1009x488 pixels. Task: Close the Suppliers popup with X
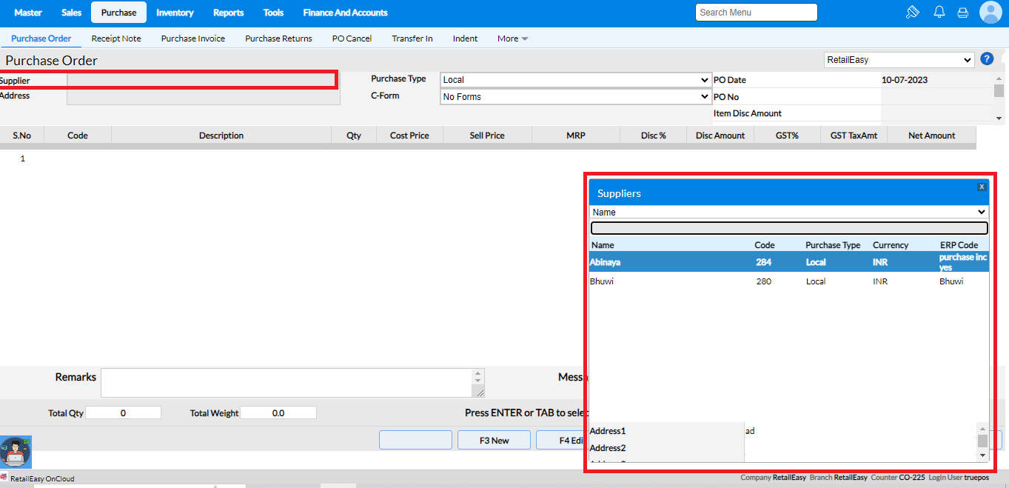[982, 187]
